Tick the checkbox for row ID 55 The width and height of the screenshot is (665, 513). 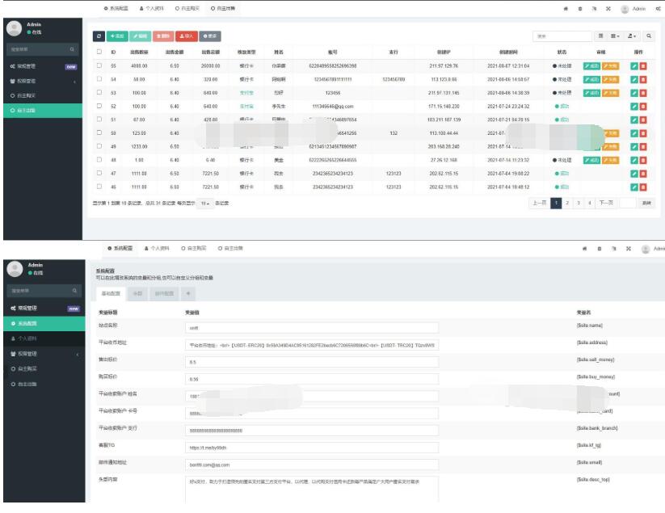tap(99, 65)
